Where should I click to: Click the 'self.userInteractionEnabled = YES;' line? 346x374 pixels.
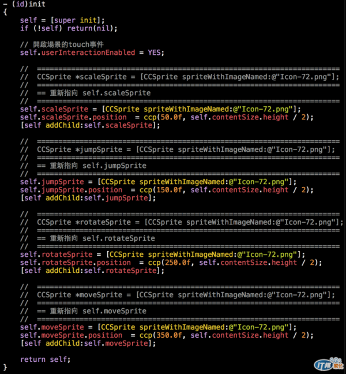tap(92, 53)
